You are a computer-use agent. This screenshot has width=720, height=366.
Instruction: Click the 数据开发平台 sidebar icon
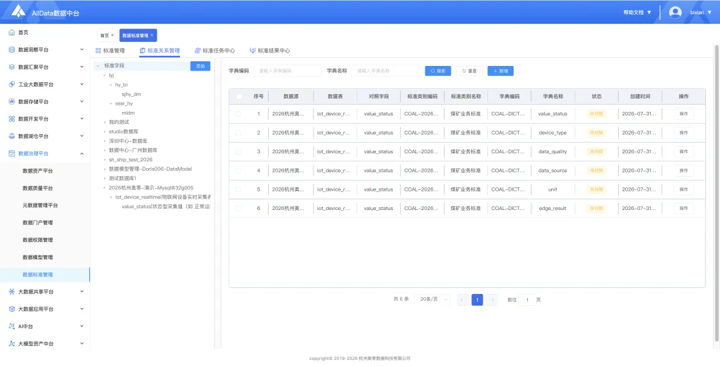point(12,119)
